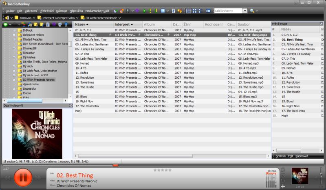
Task: Open the Nástroje menu
Action: click(x=62, y=11)
